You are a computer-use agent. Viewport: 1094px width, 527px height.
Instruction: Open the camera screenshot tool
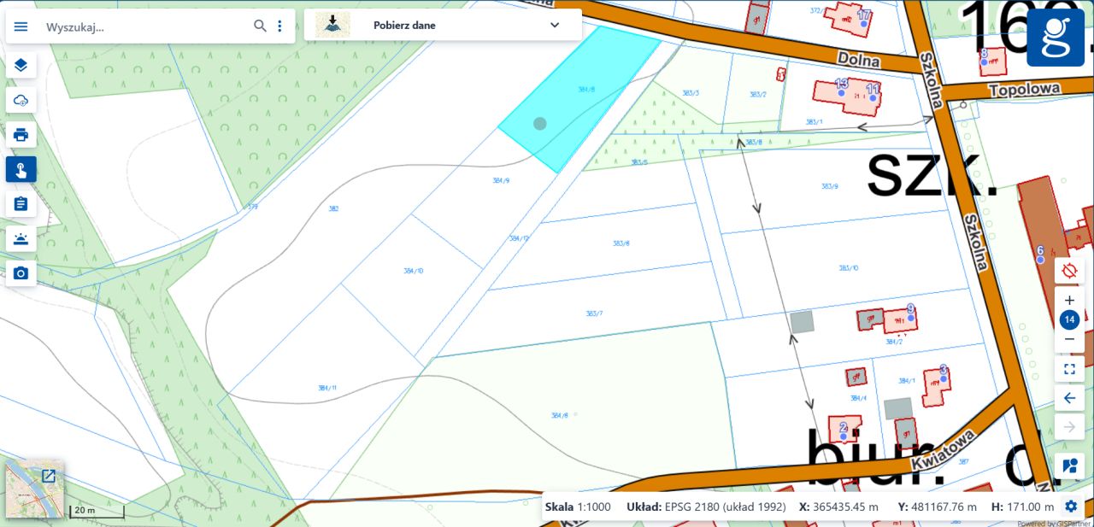point(21,273)
